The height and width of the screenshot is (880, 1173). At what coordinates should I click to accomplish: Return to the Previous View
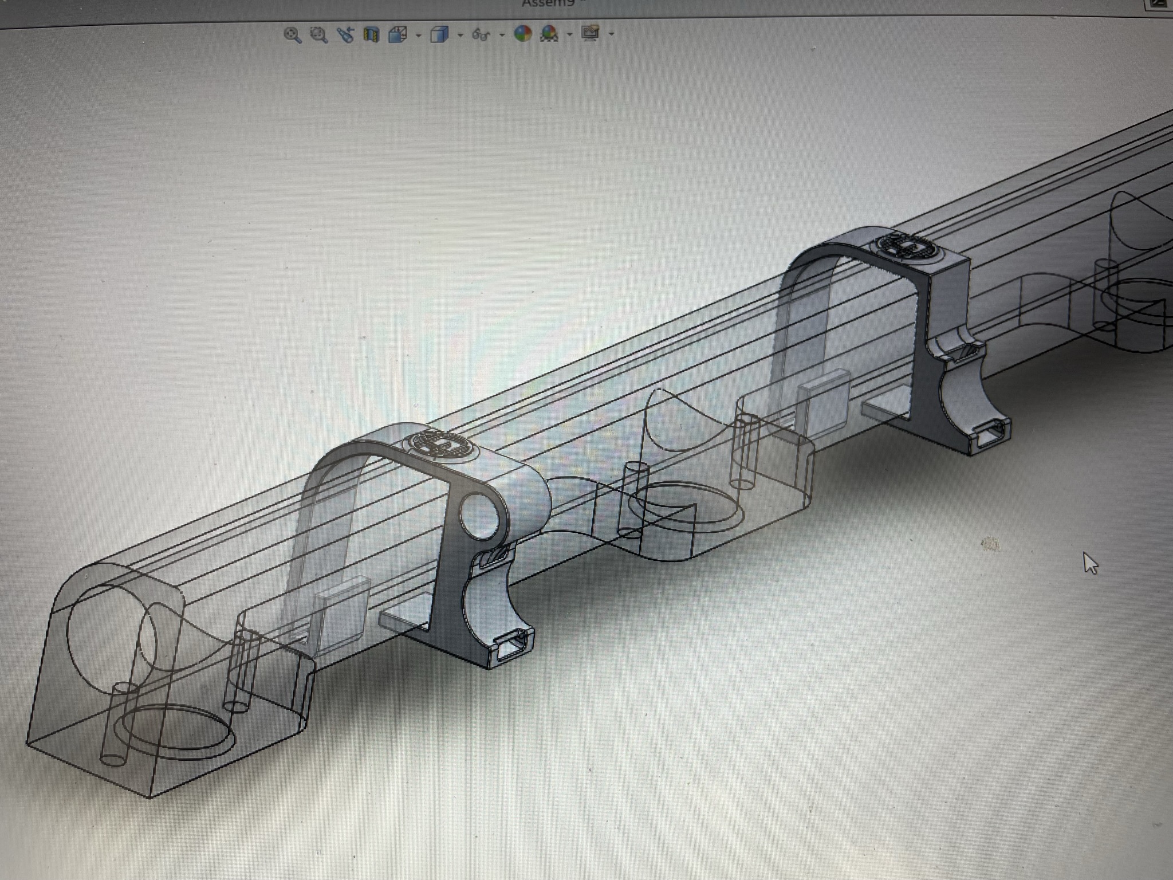coord(345,35)
